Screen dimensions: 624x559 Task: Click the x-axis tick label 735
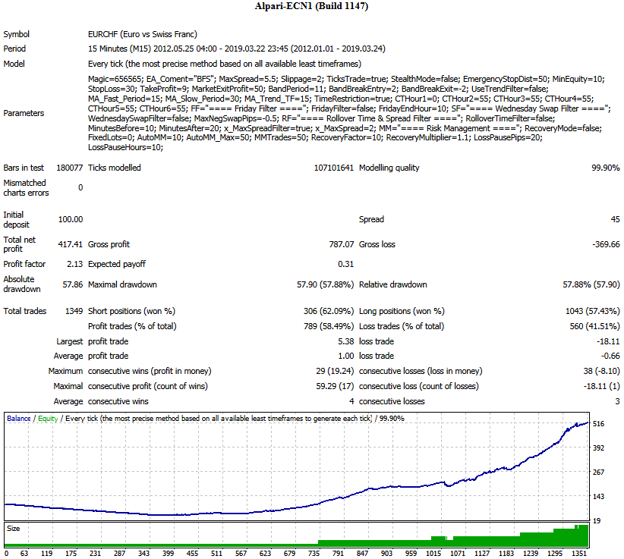tap(314, 554)
